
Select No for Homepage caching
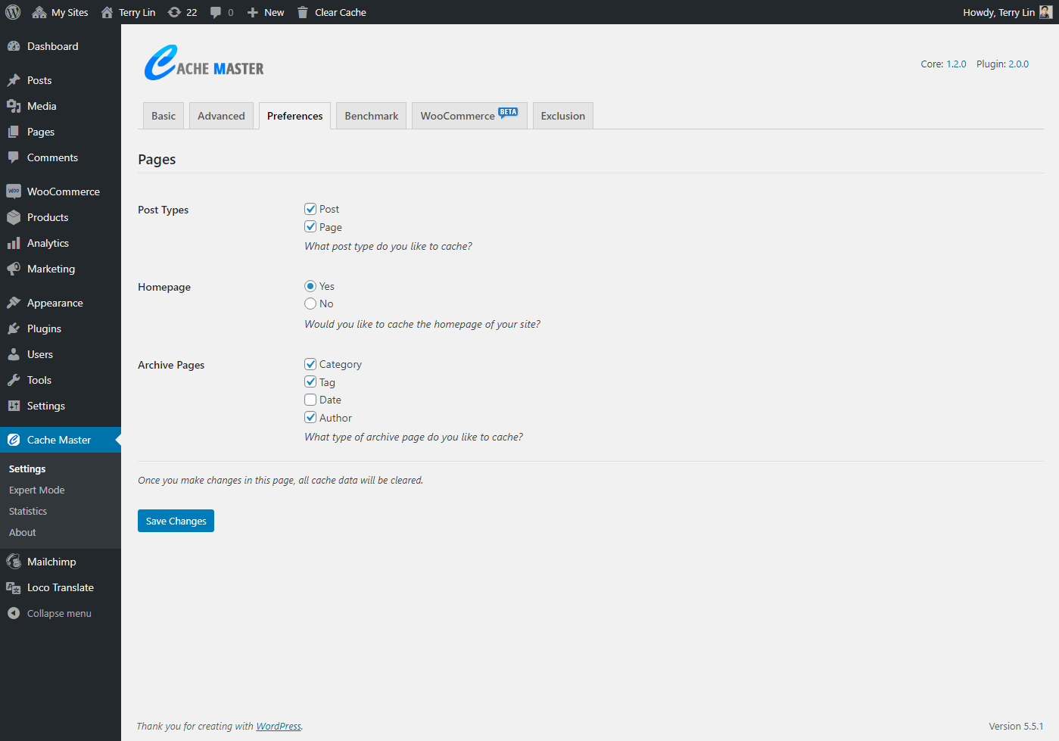(x=310, y=304)
